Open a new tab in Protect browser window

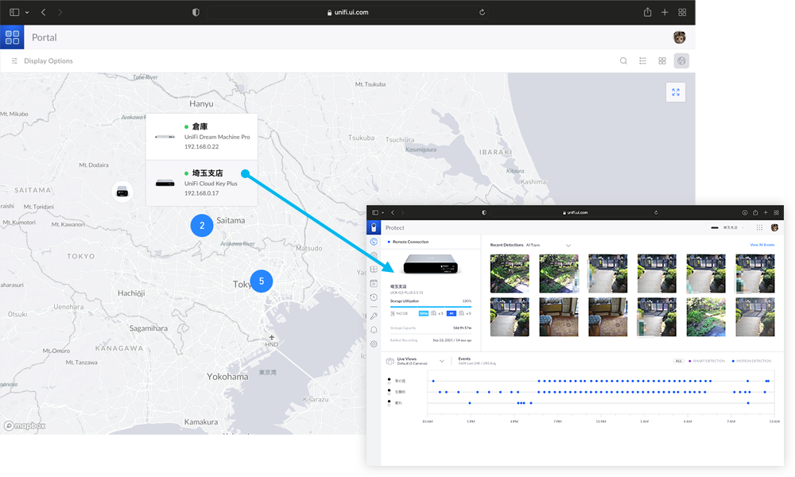(766, 213)
